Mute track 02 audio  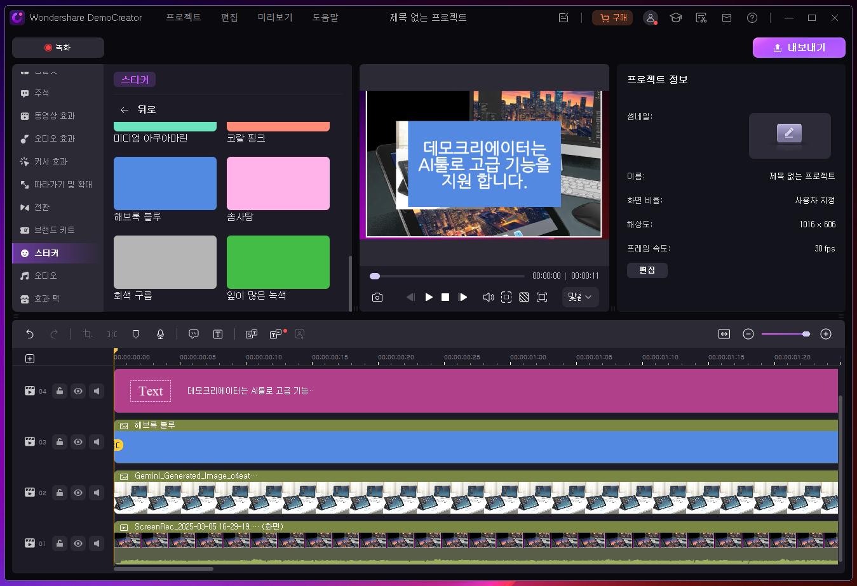pos(97,493)
